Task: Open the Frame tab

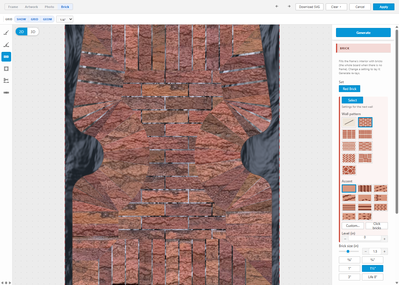Action: pos(13,7)
